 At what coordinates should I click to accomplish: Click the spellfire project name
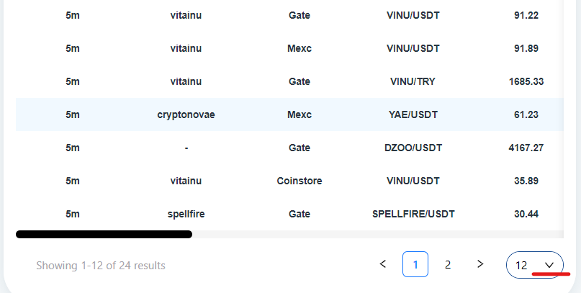[x=186, y=214]
